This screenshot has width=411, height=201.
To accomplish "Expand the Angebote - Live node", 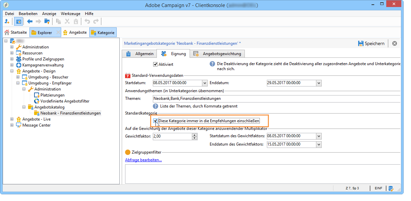I will tap(12, 119).
